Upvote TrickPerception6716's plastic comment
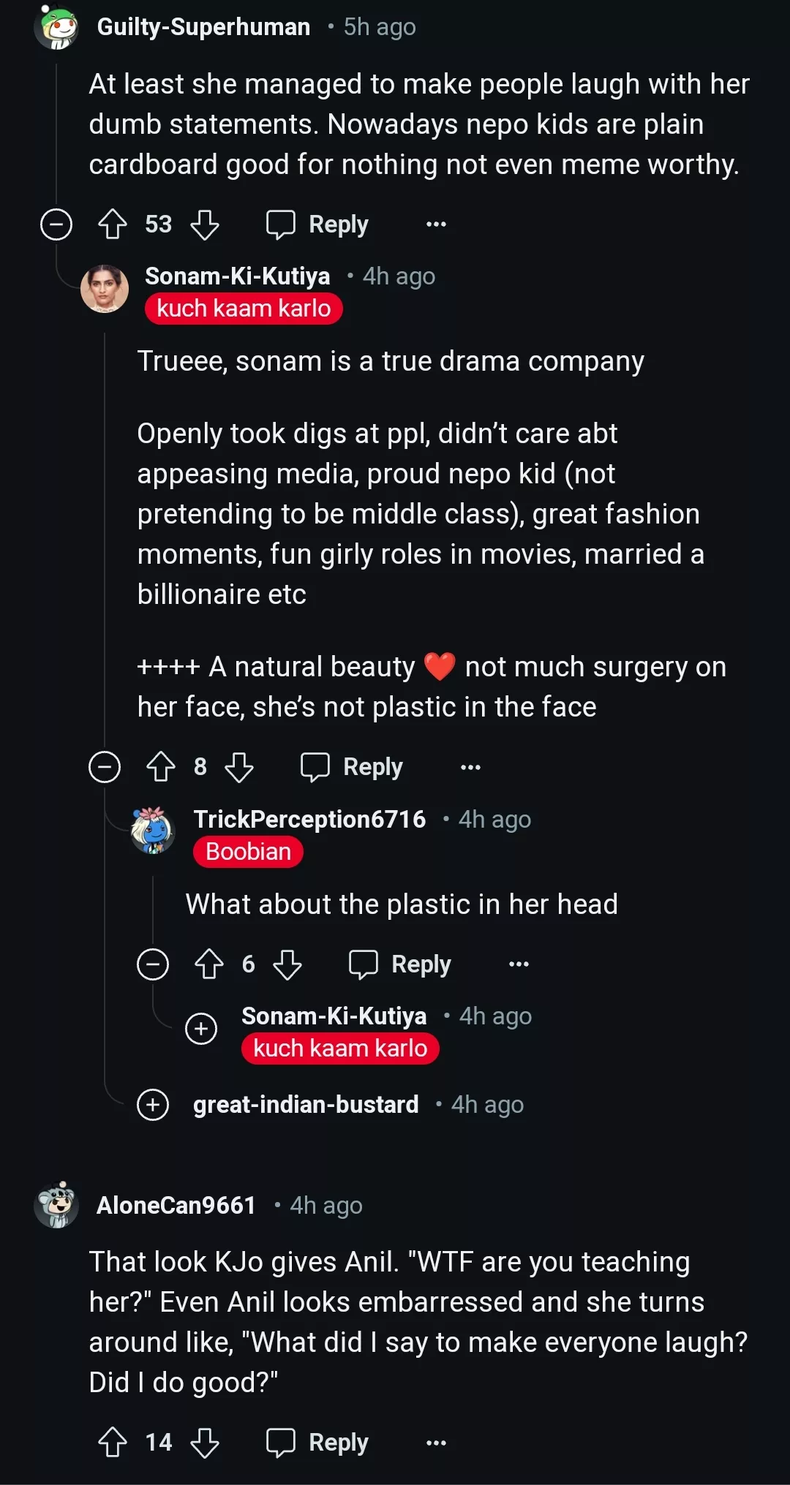Viewport: 790px width, 1485px height. (x=210, y=964)
